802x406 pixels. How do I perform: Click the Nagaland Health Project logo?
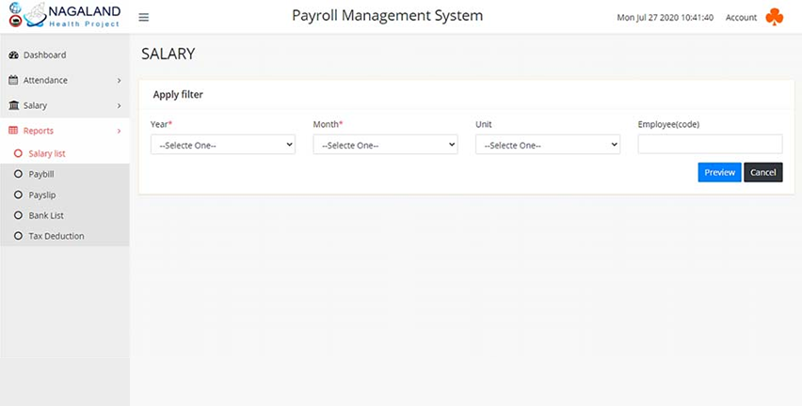tap(64, 16)
